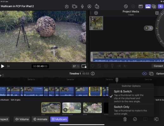Screen dimensions: 164x126
Task: Start a voiceover with the microphone icon
Action: pos(82,6)
